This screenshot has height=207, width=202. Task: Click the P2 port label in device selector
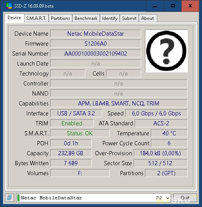[159, 198]
